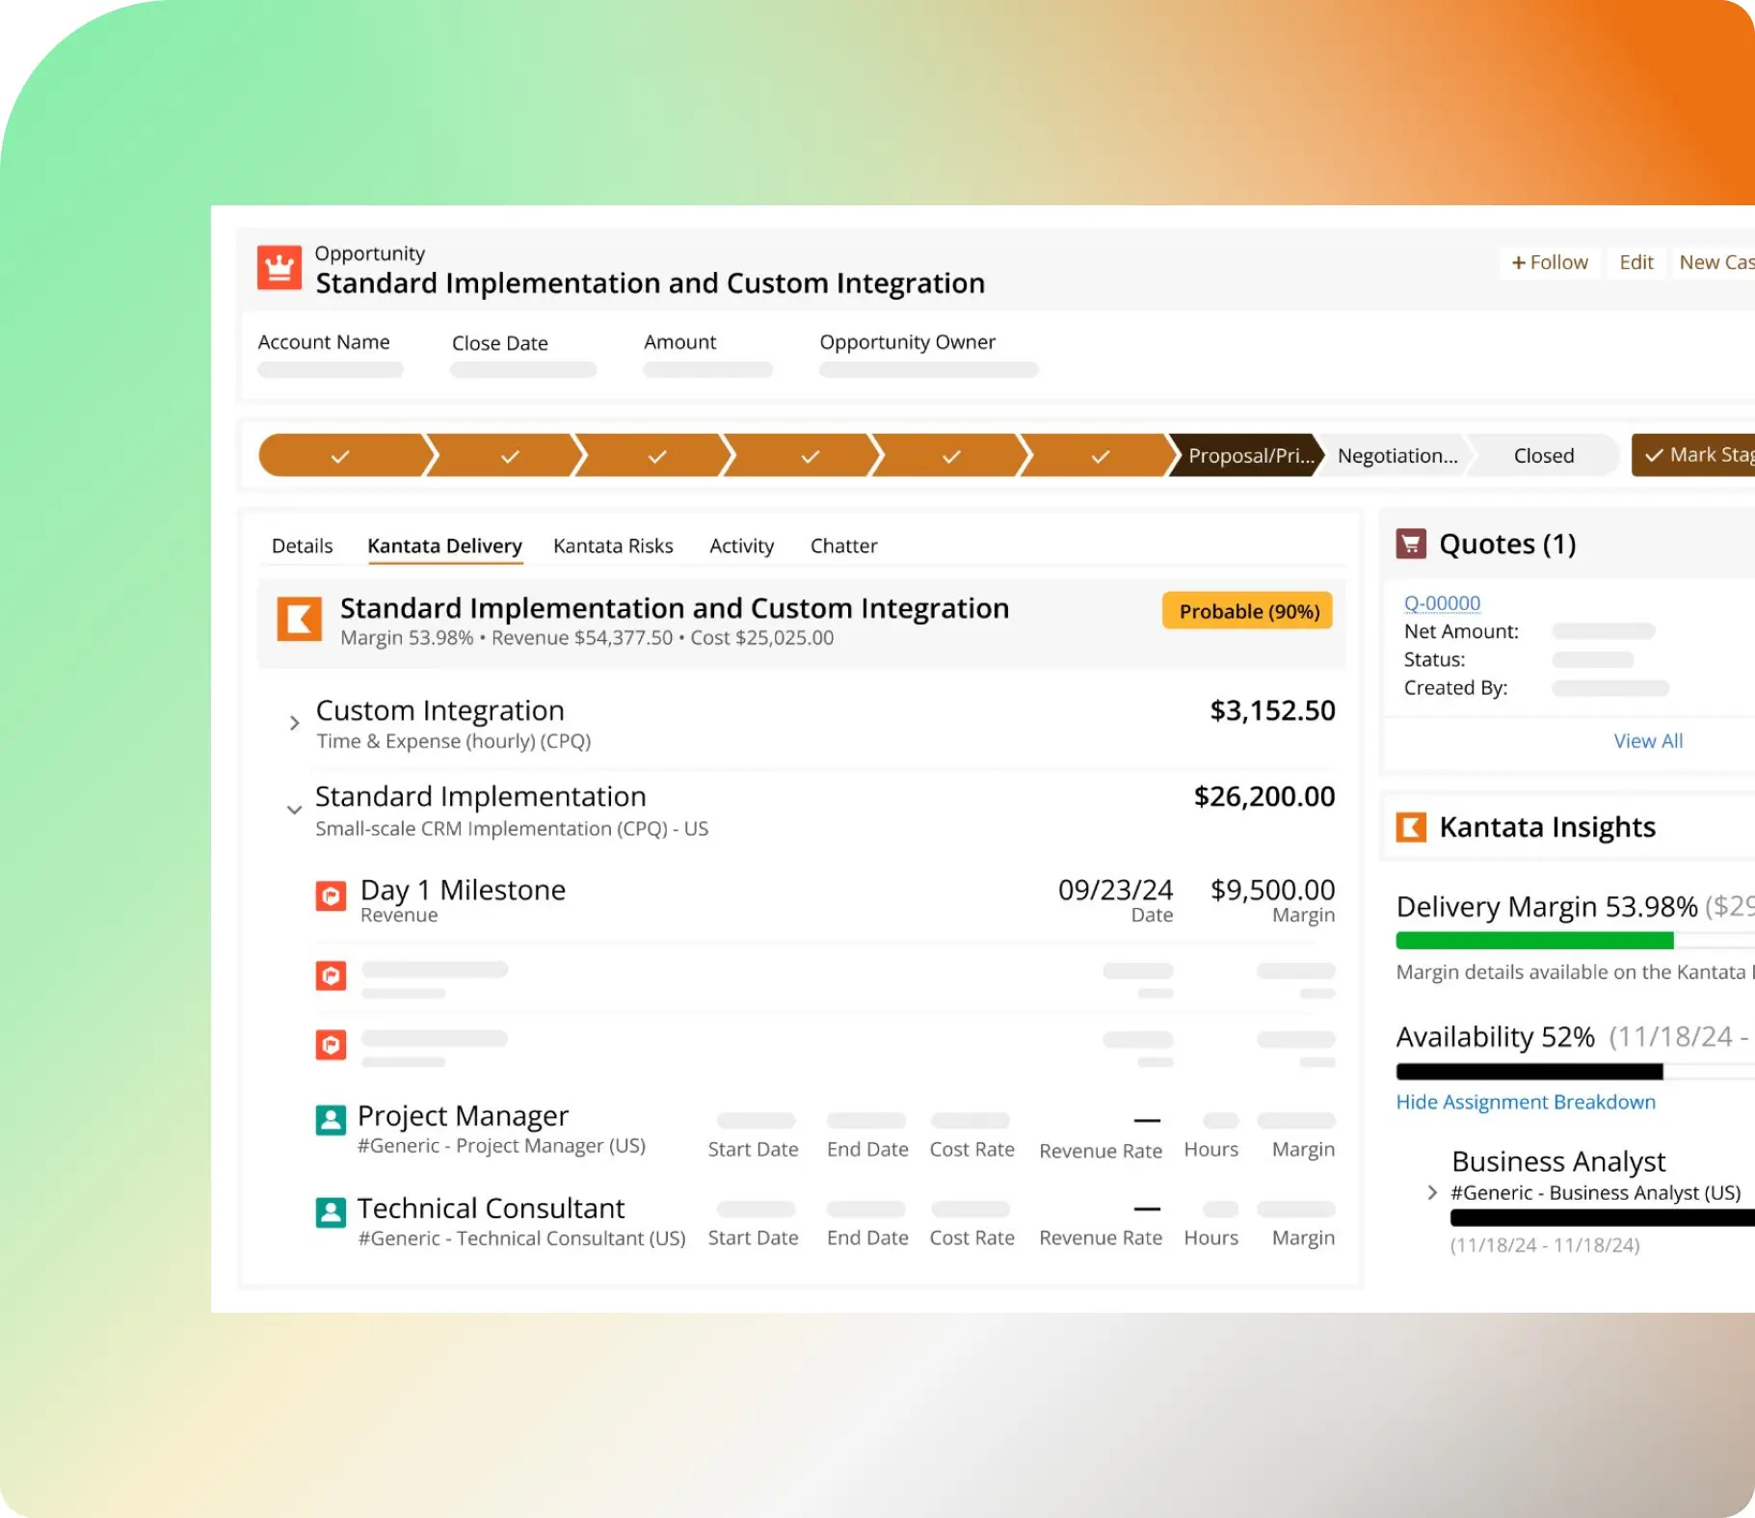The height and width of the screenshot is (1518, 1755).
Task: Select the Negotiation stage in path
Action: click(x=1396, y=456)
